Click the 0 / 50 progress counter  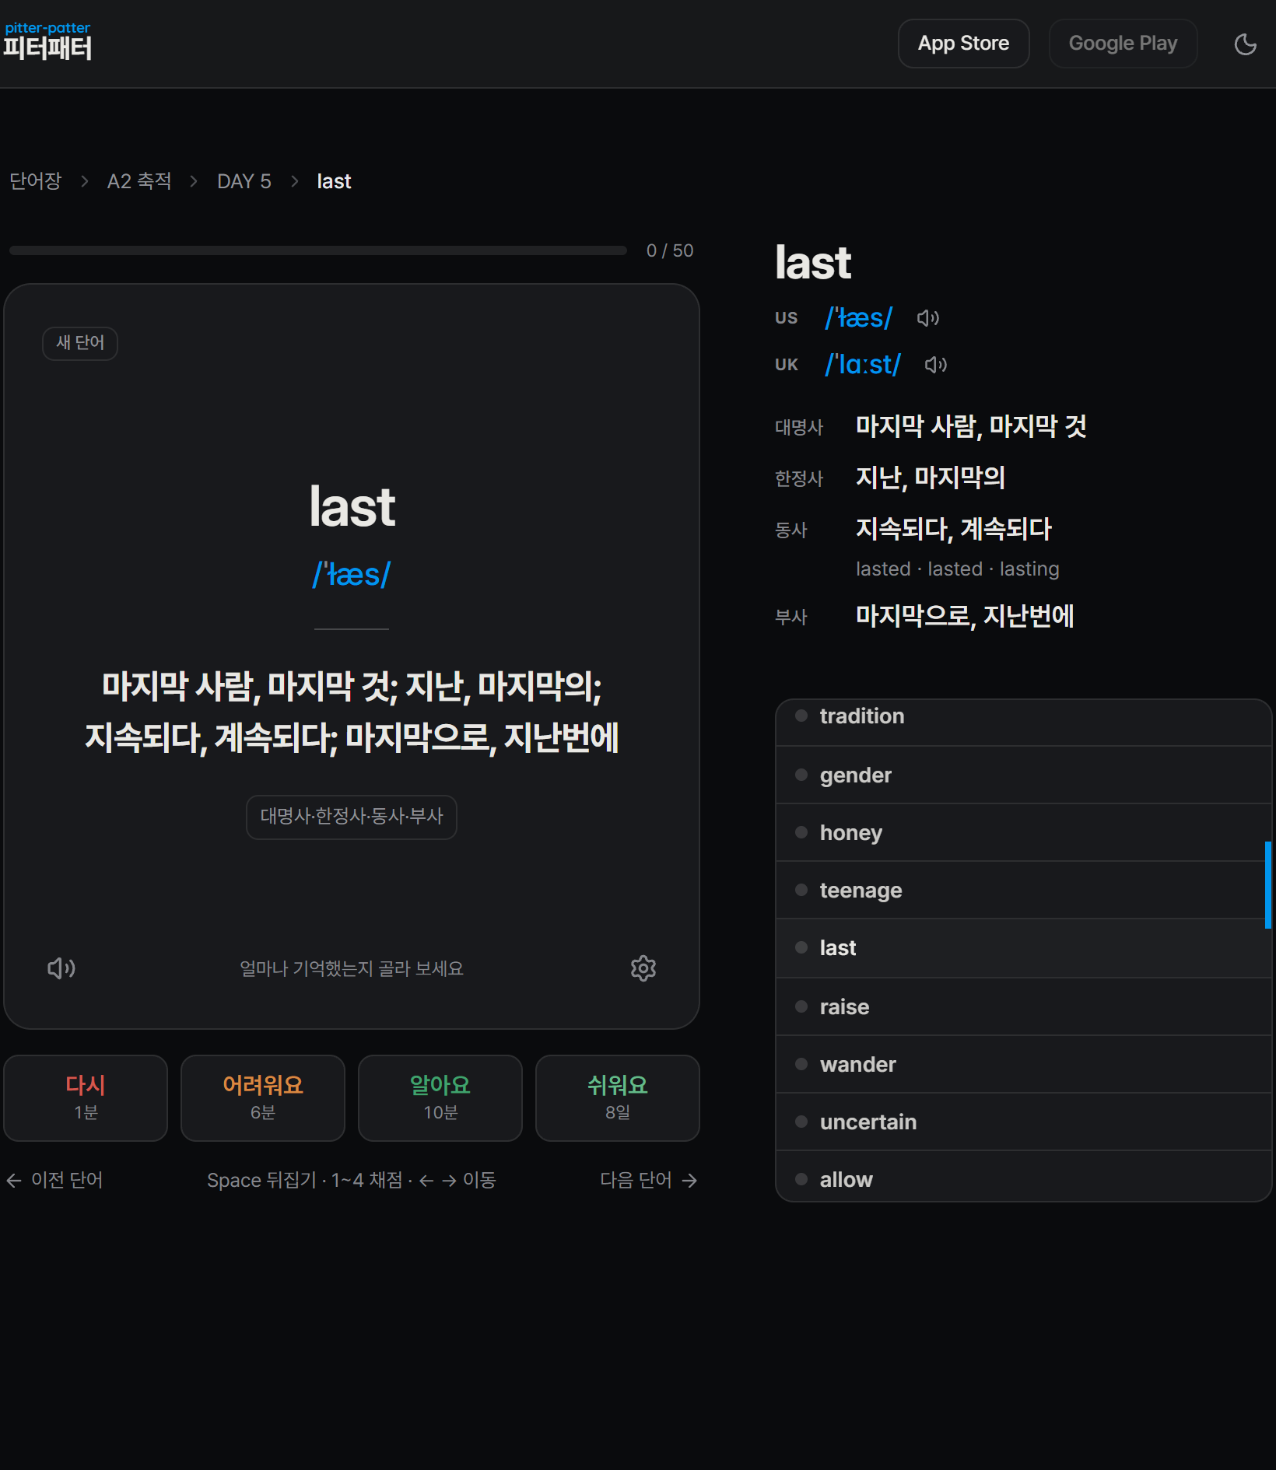(x=670, y=250)
